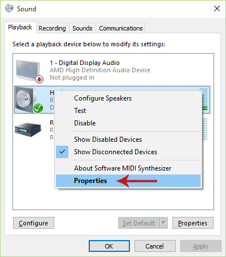Open the Sounds tab
Screen dimensions: 226x257
pos(82,28)
